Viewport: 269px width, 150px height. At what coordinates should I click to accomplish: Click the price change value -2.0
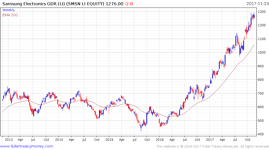pos(129,4)
